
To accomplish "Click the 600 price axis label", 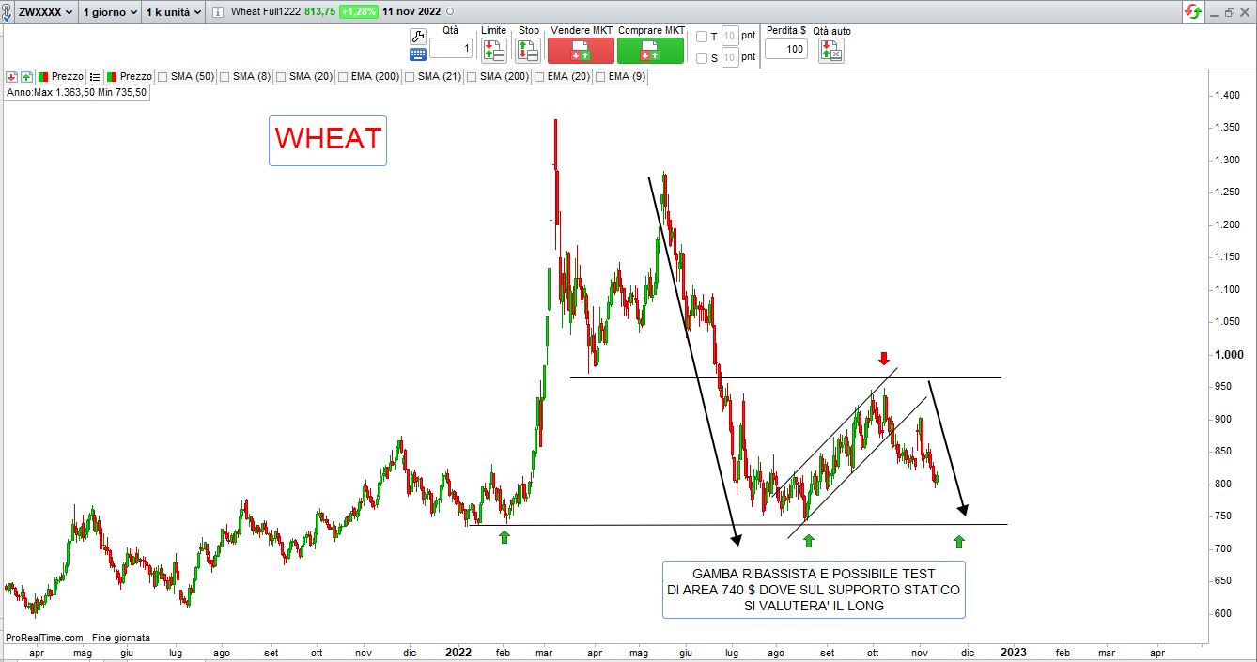I will click(x=1225, y=613).
